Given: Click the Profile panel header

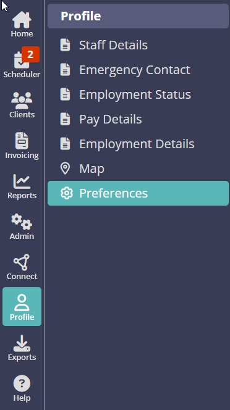Looking at the screenshot, I should click(138, 16).
